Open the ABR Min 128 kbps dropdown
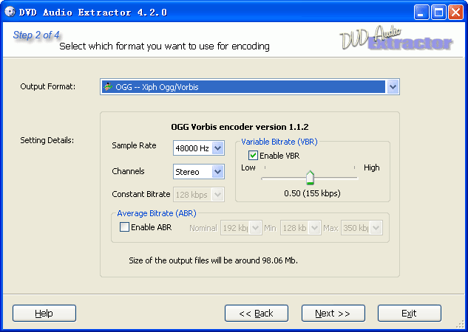This screenshot has width=468, height=332. click(314, 228)
